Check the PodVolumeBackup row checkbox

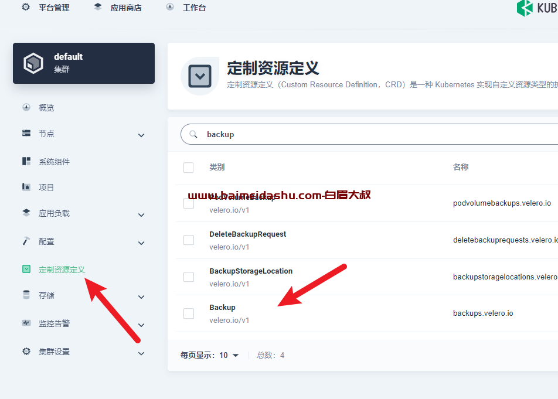188,203
